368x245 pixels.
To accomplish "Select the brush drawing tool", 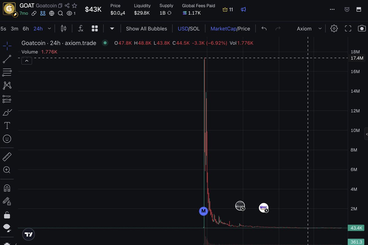I will pyautogui.click(x=7, y=112).
